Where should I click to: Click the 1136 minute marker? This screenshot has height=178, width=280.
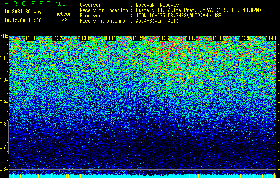click(164, 38)
